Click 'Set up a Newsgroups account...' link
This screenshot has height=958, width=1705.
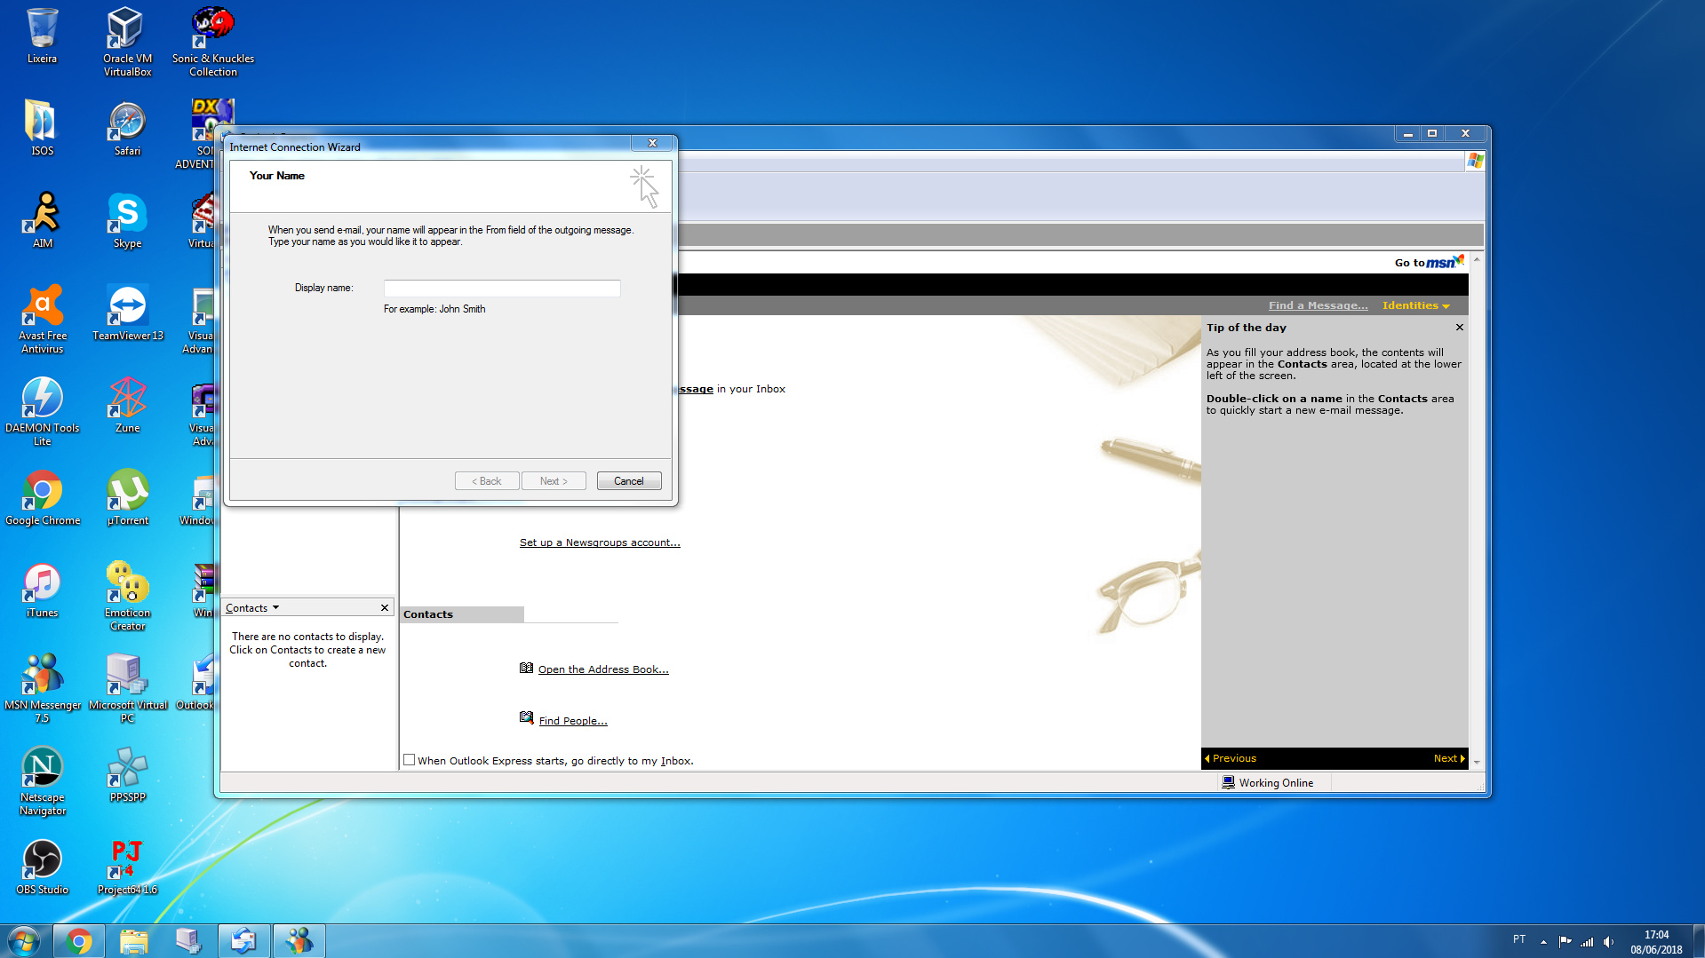coord(600,542)
